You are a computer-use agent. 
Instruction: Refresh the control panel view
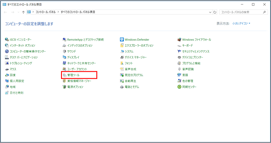(215, 12)
